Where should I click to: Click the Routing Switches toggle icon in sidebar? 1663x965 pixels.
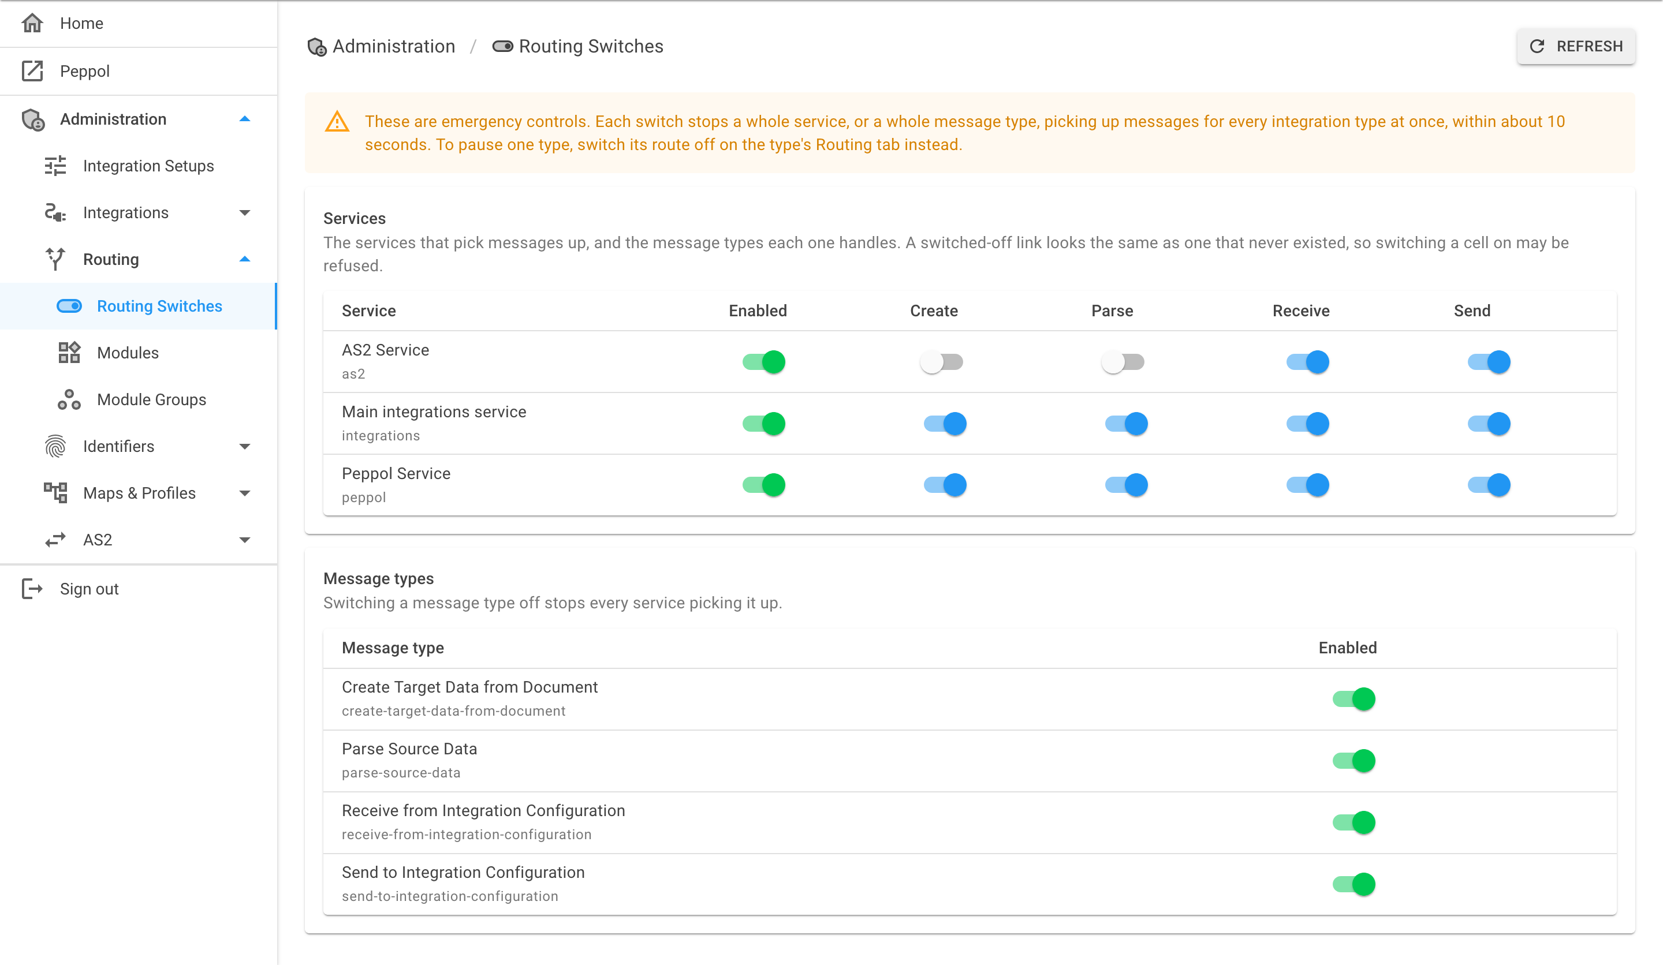pos(69,306)
